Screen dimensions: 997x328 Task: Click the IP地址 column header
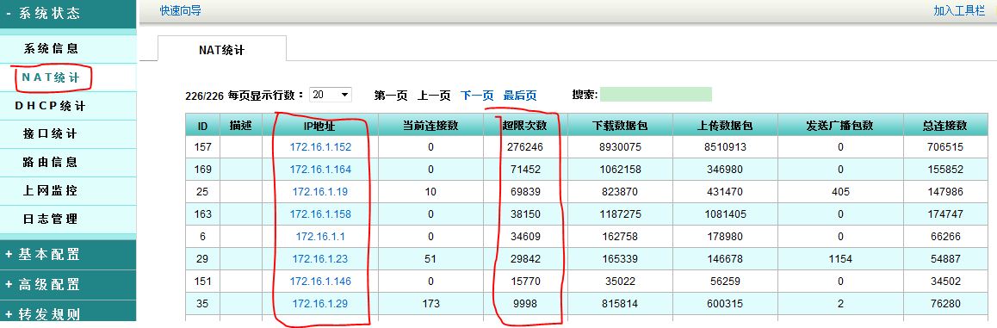click(x=320, y=125)
